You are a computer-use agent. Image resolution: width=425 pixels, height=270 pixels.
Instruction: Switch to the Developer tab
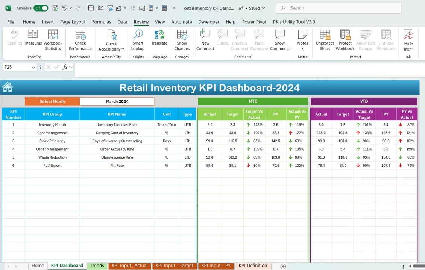pos(209,22)
